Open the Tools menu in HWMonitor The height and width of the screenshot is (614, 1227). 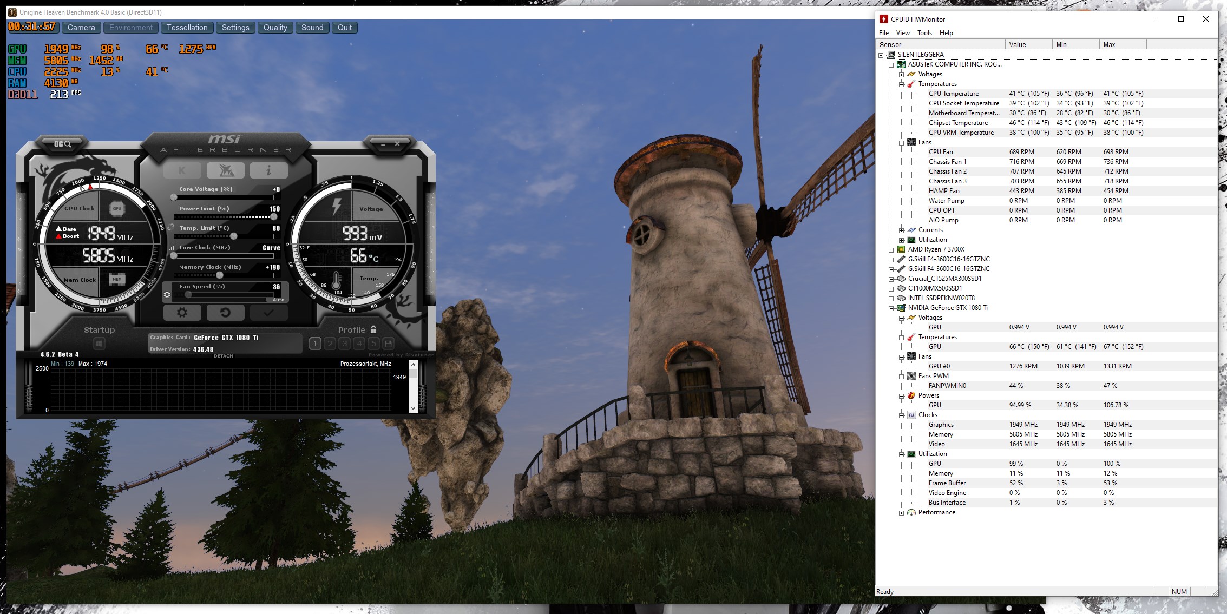click(x=924, y=33)
